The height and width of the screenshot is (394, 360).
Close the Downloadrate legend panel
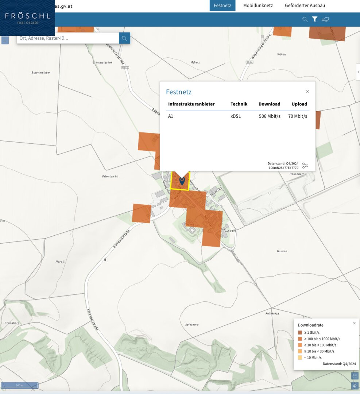click(354, 323)
